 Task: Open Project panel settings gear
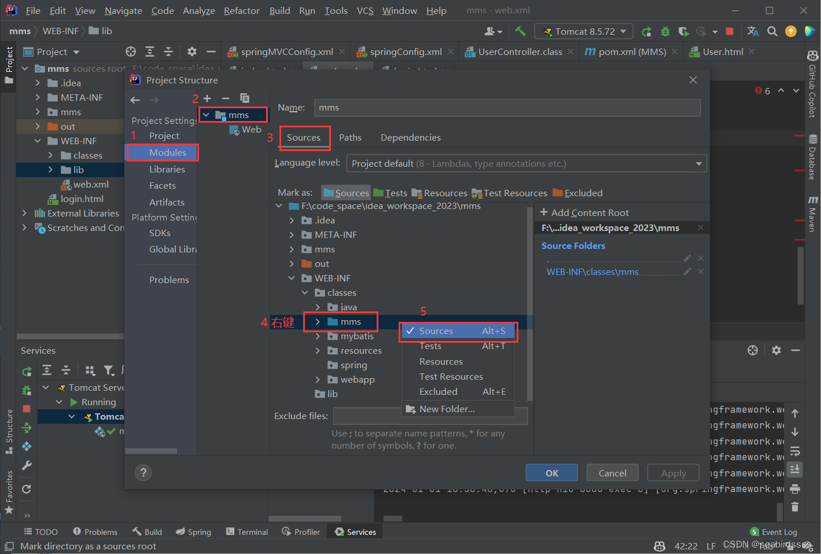point(192,52)
